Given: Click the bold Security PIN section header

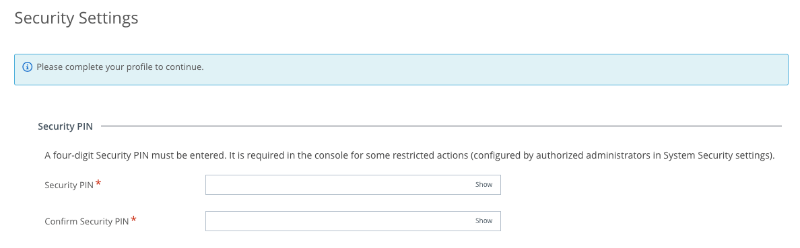Looking at the screenshot, I should tap(65, 126).
